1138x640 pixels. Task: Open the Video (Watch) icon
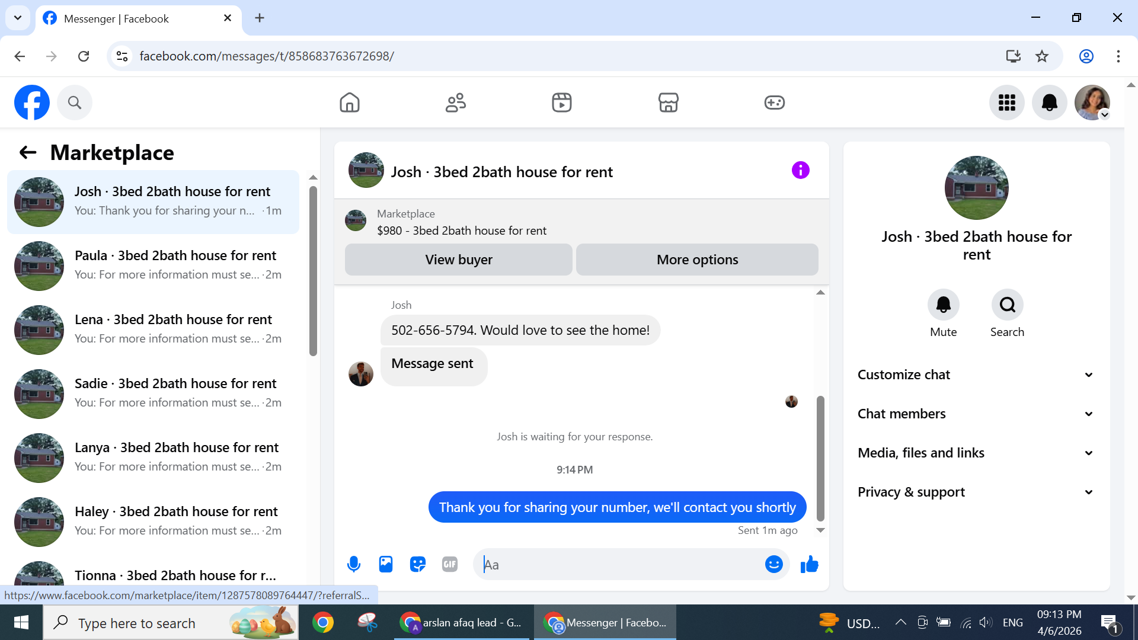562,103
